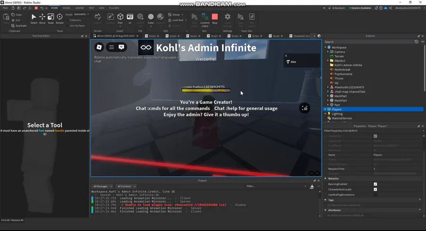
Task: Click the Explorer filter history icon
Action: tap(417, 42)
